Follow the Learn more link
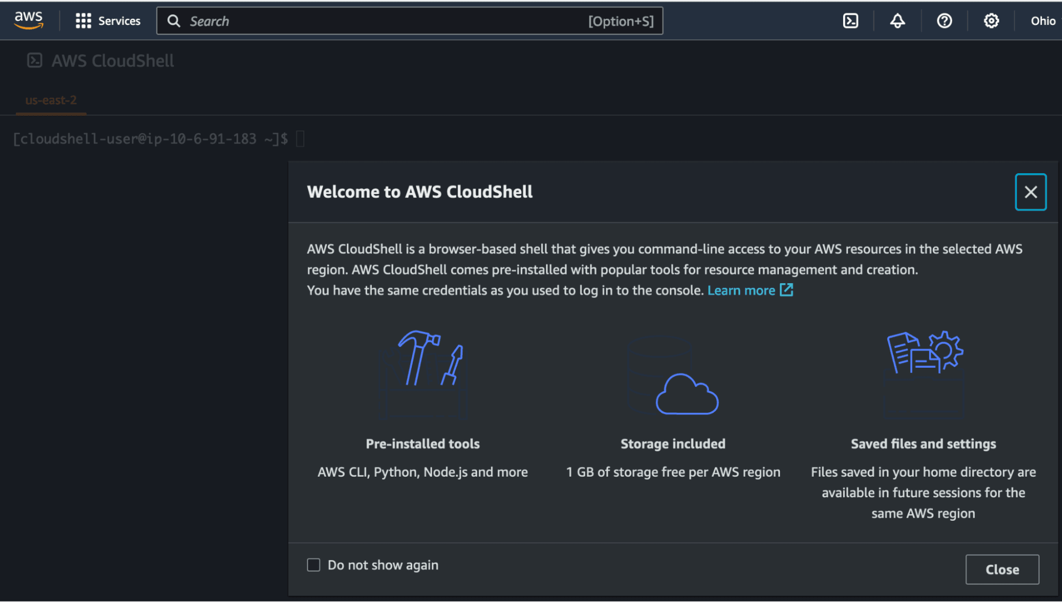Viewport: 1062px width, 602px height. [x=741, y=291]
